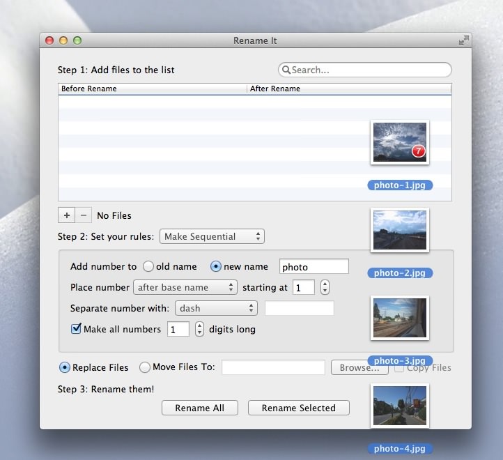The height and width of the screenshot is (460, 503).
Task: Click the digits long number stepper
Action: pos(199,329)
